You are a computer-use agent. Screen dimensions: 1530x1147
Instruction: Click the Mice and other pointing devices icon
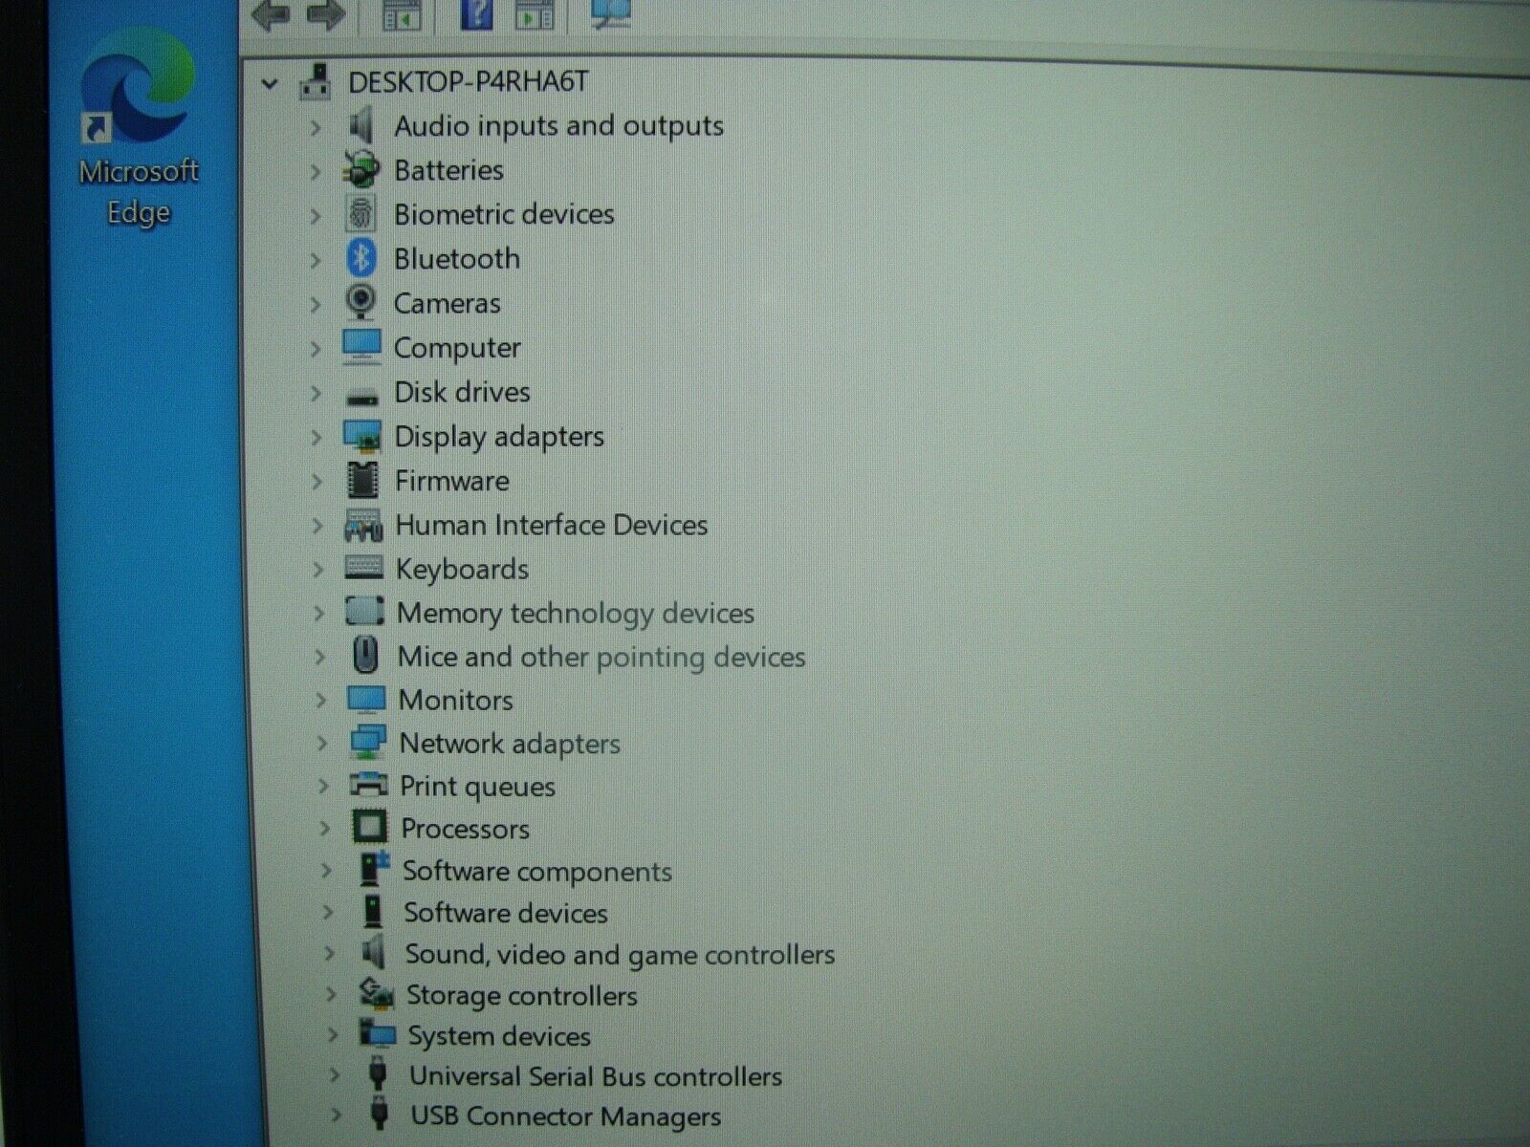(365, 656)
